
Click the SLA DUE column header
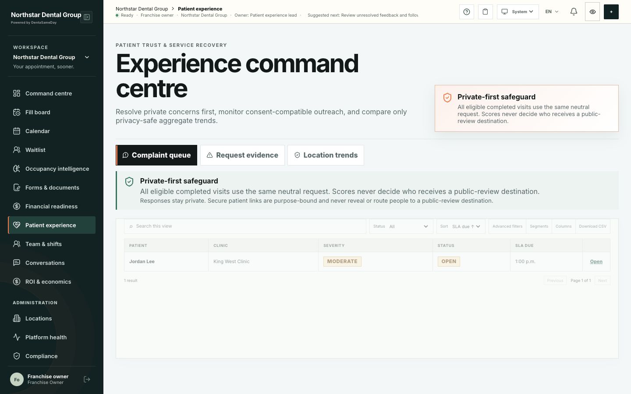point(546,246)
